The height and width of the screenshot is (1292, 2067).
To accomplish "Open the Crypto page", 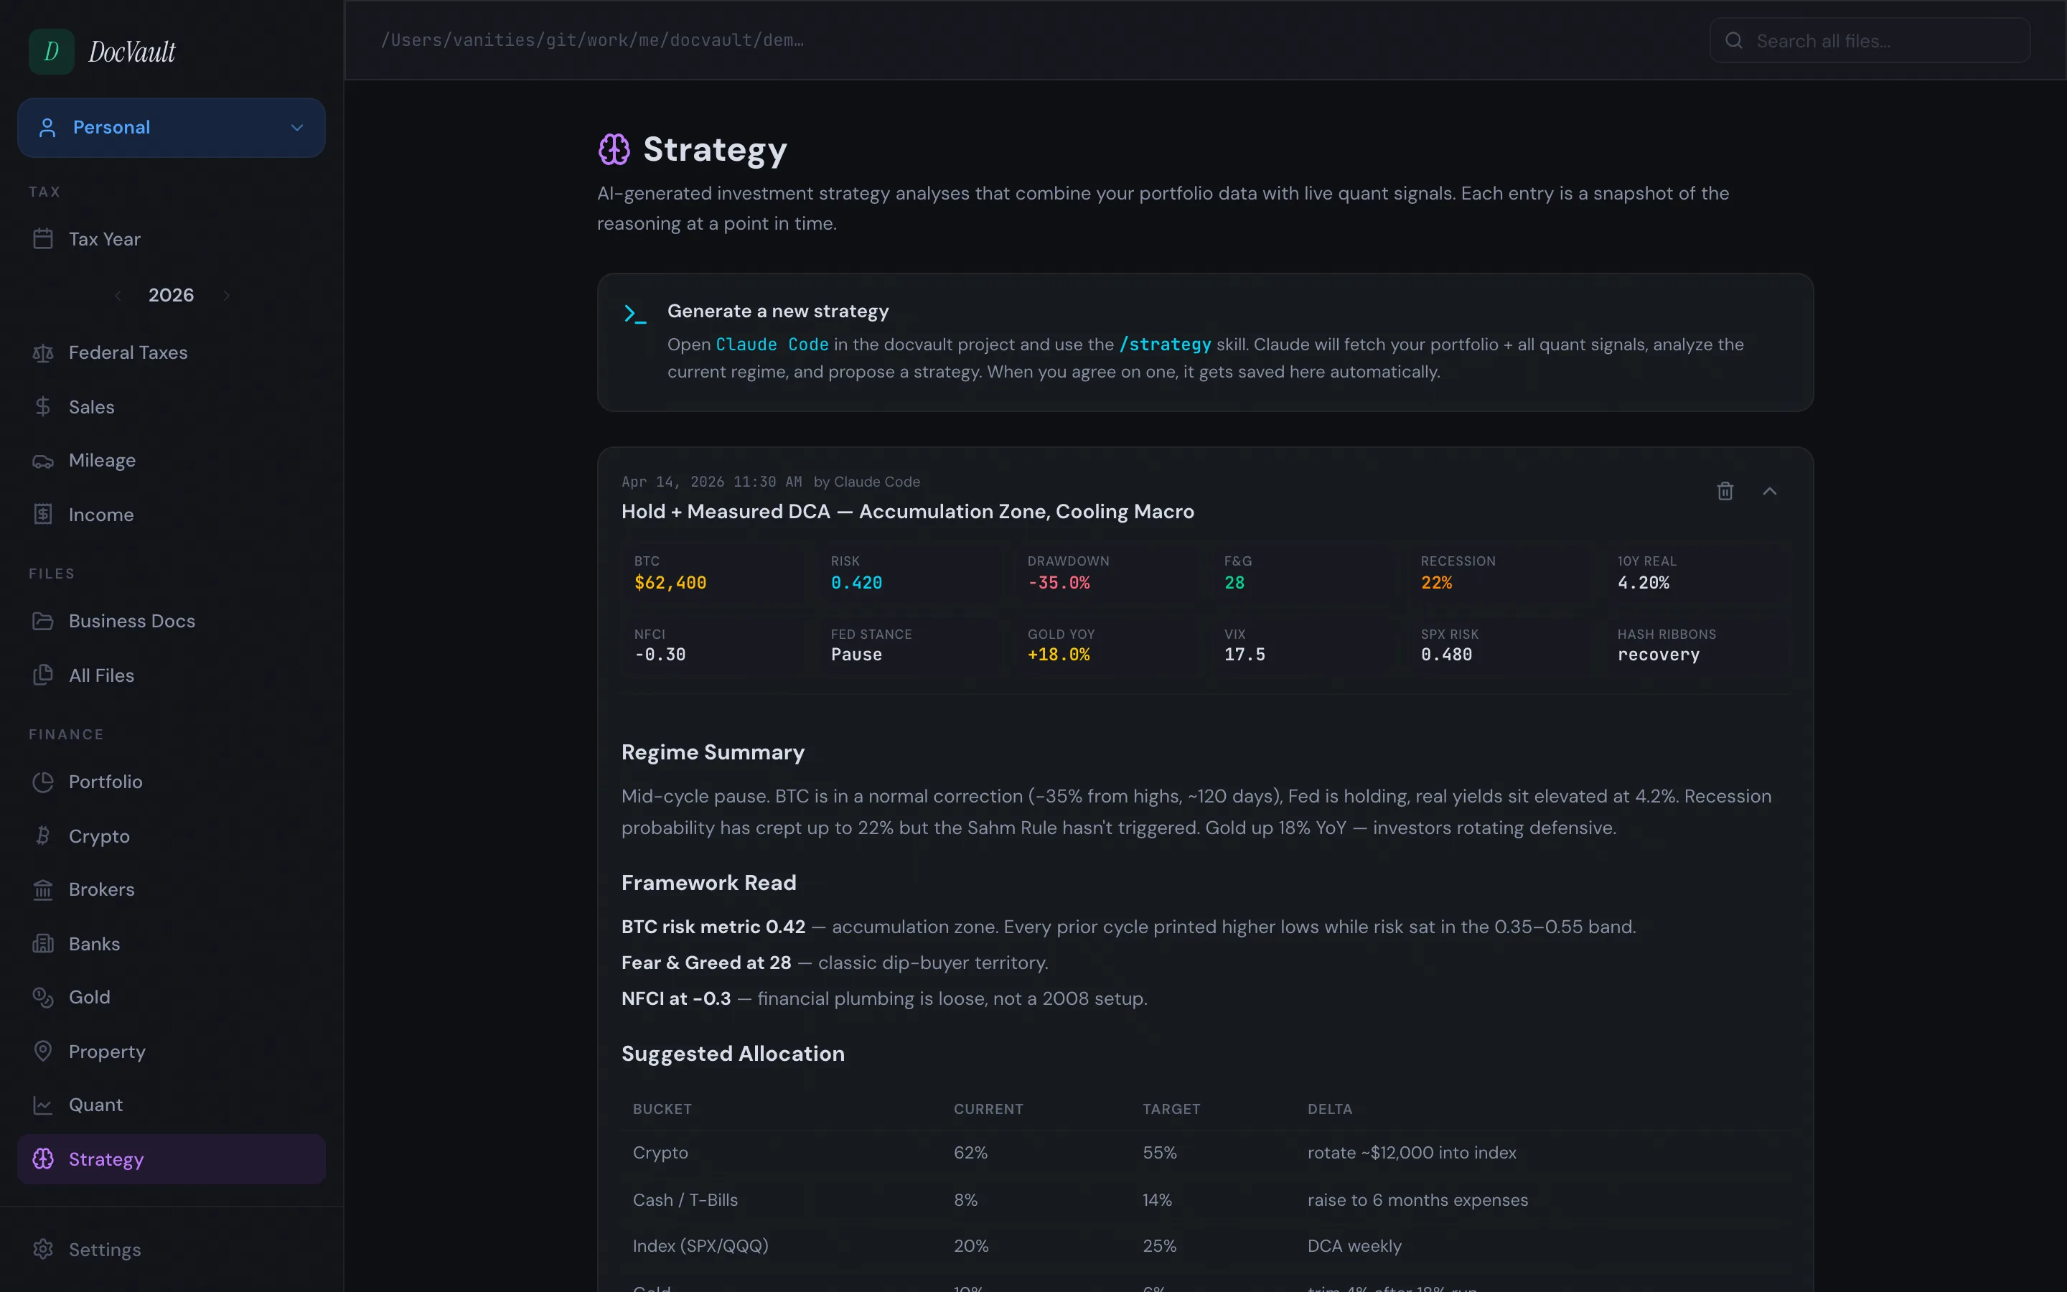I will [171, 835].
